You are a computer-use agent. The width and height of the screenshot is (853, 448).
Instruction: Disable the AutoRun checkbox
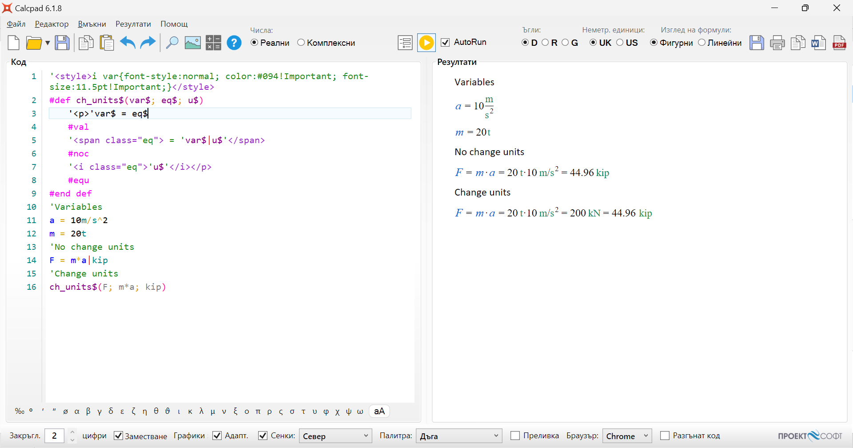pyautogui.click(x=446, y=42)
